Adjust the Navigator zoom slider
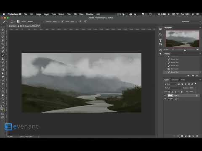Viewport: 202px width, 151px height. 185,50
